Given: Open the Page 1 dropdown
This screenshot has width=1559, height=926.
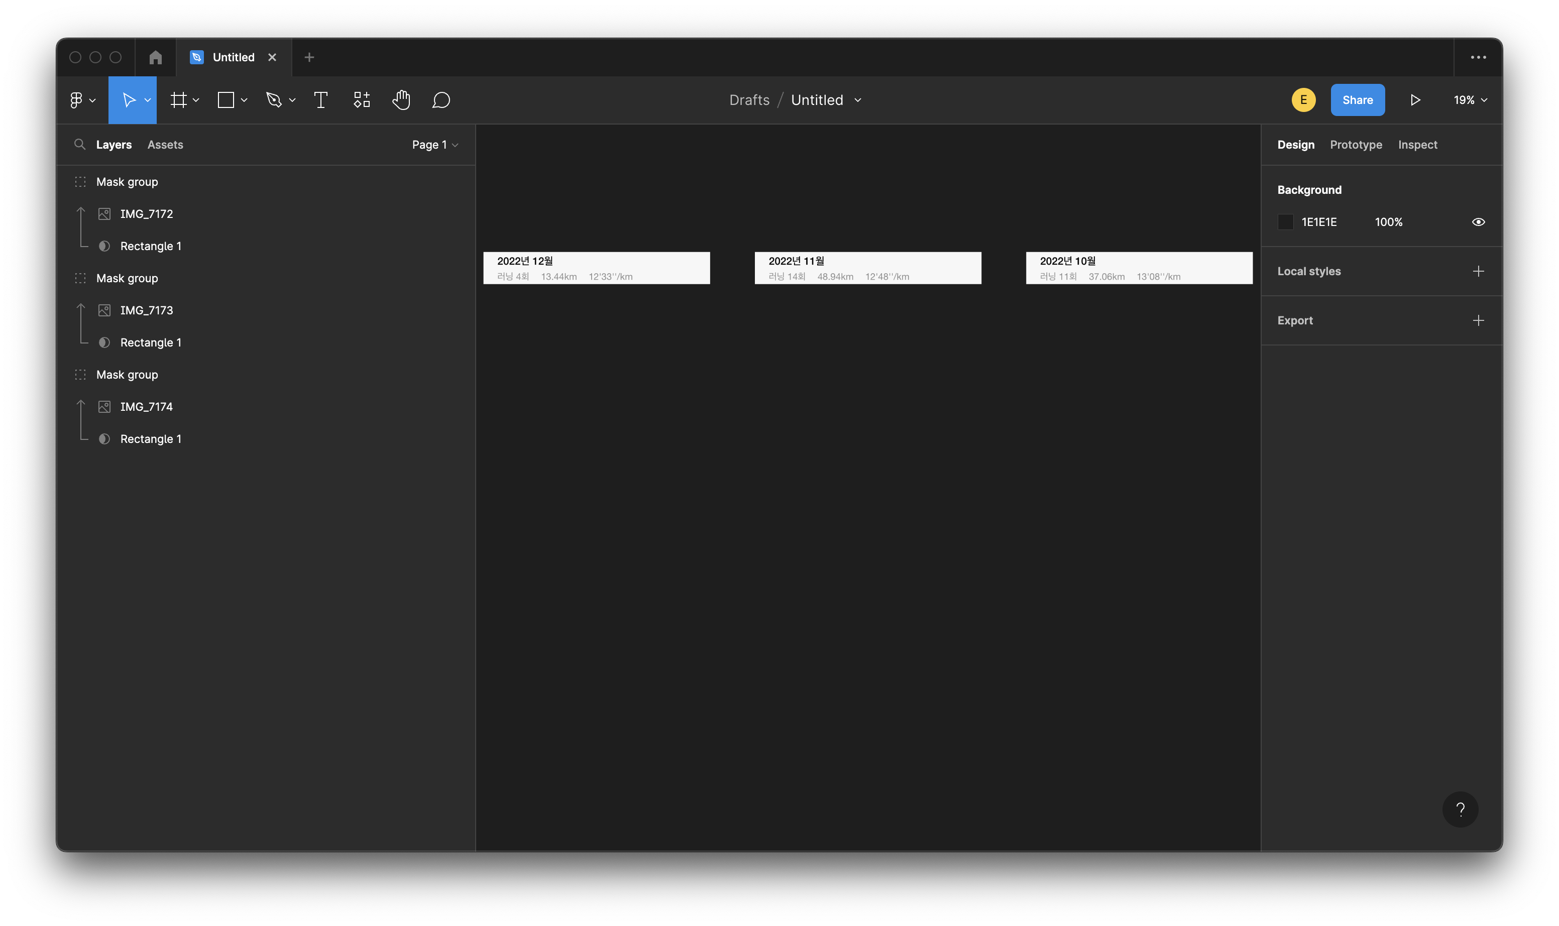Looking at the screenshot, I should click(434, 145).
